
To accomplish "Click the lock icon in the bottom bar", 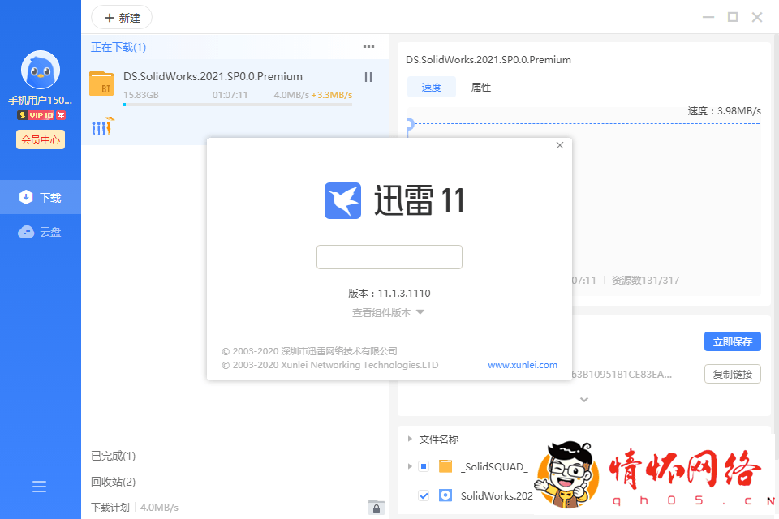I will (x=376, y=507).
